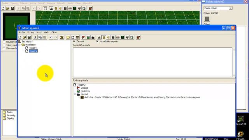Click the Warcraft III desktop icon

tap(241, 120)
